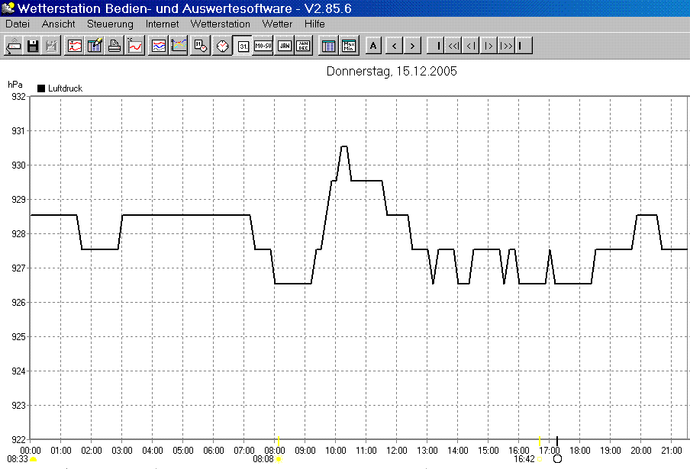
Task: Go to previous day with left arrow
Action: point(394,46)
